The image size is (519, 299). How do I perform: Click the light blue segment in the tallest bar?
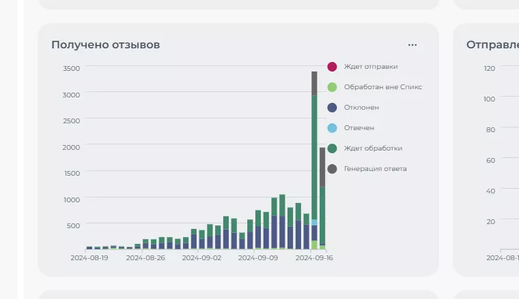click(314, 222)
